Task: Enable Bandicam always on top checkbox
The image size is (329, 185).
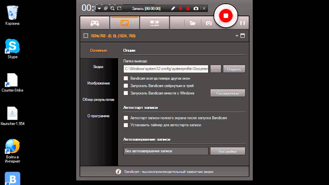Action: (x=126, y=78)
